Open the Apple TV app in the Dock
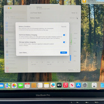This screenshot has width=104, height=104. coord(59,85)
